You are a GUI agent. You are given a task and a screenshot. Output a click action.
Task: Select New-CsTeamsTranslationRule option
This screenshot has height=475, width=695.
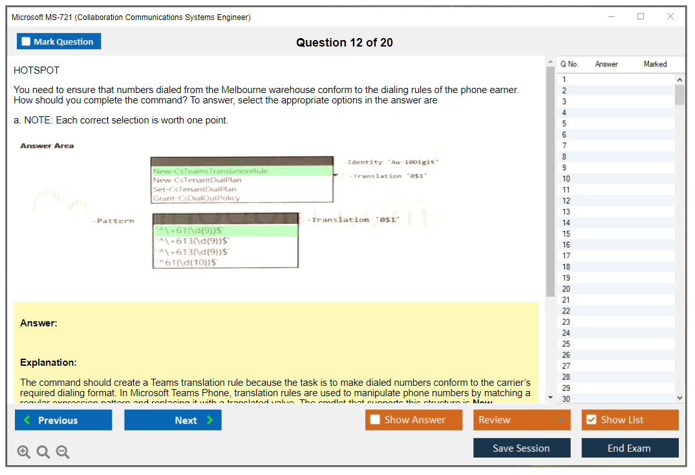tap(242, 171)
